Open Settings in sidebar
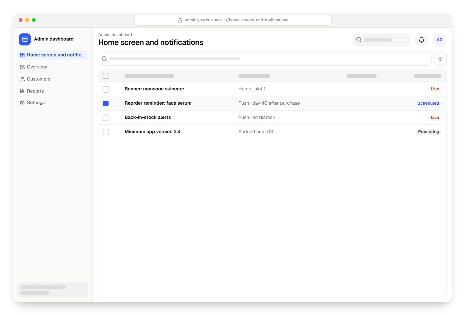The height and width of the screenshot is (315, 465). pyautogui.click(x=53, y=103)
